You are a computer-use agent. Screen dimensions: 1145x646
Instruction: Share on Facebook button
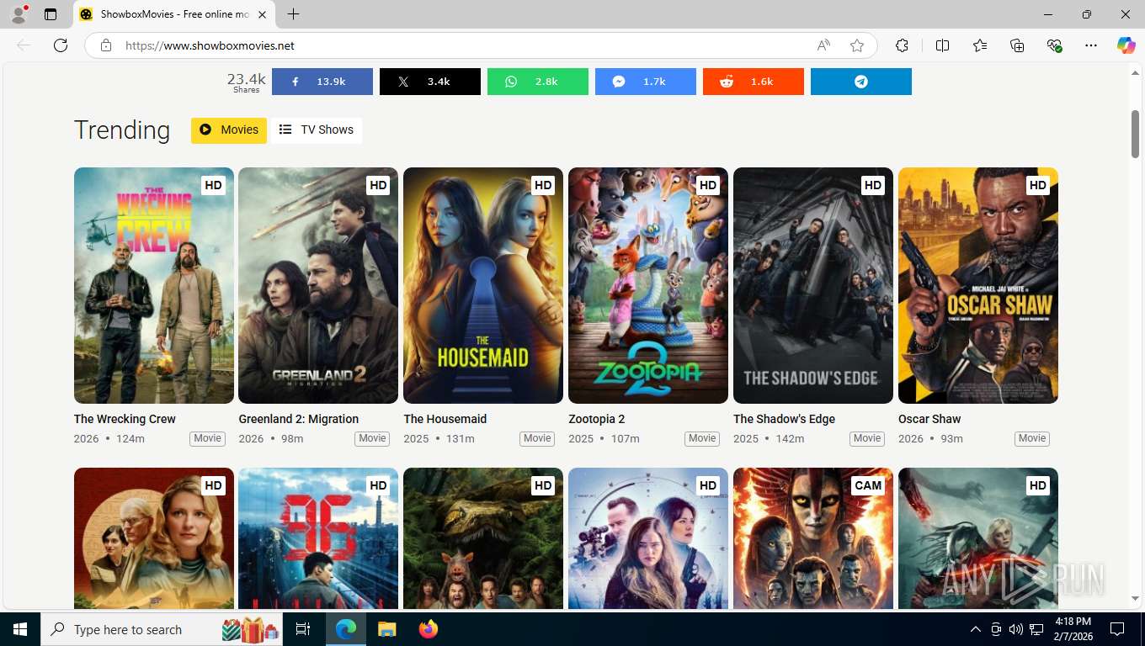[322, 82]
